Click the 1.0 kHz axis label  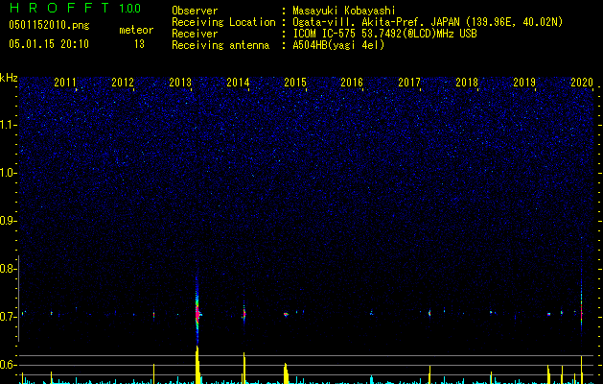coord(8,173)
